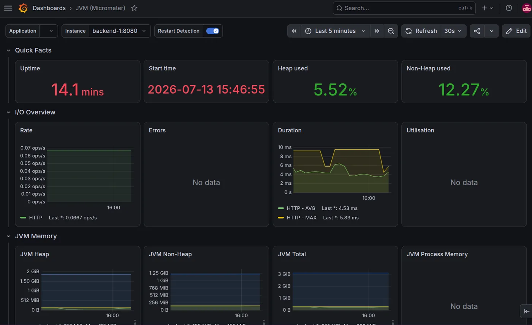Click the Duration panel title
This screenshot has height=325, width=532.
click(x=290, y=130)
